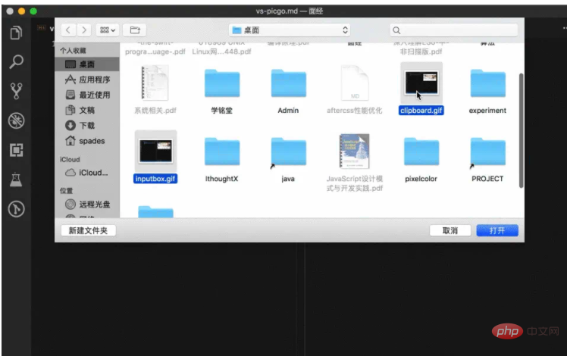Viewport: 567px width, 356px height.
Task: Select iCloud Drive in the sidebar
Action: (86, 173)
